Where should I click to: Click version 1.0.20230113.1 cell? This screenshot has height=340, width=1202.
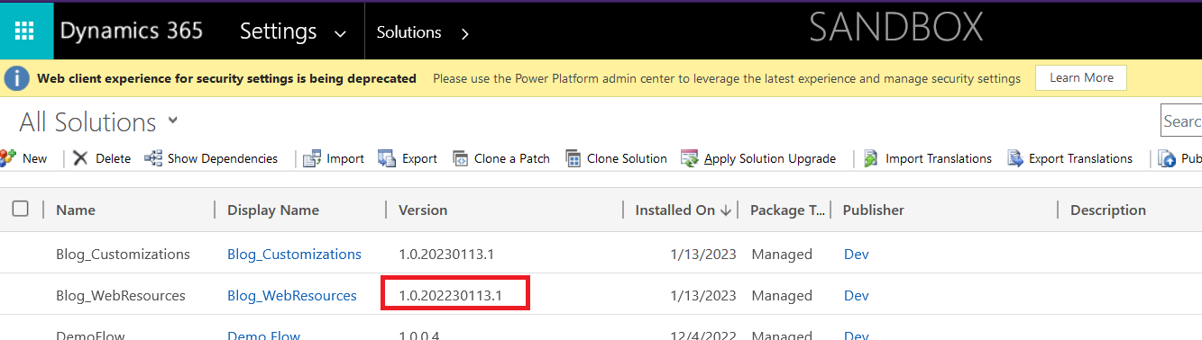point(446,255)
